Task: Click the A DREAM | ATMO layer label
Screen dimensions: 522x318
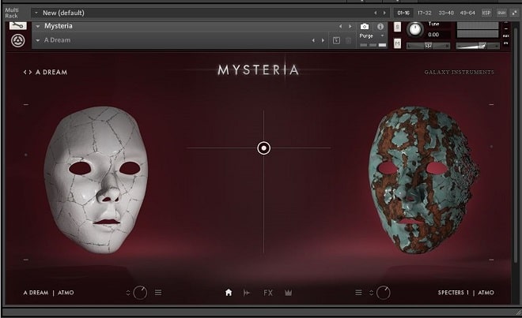Action: pyautogui.click(x=48, y=293)
